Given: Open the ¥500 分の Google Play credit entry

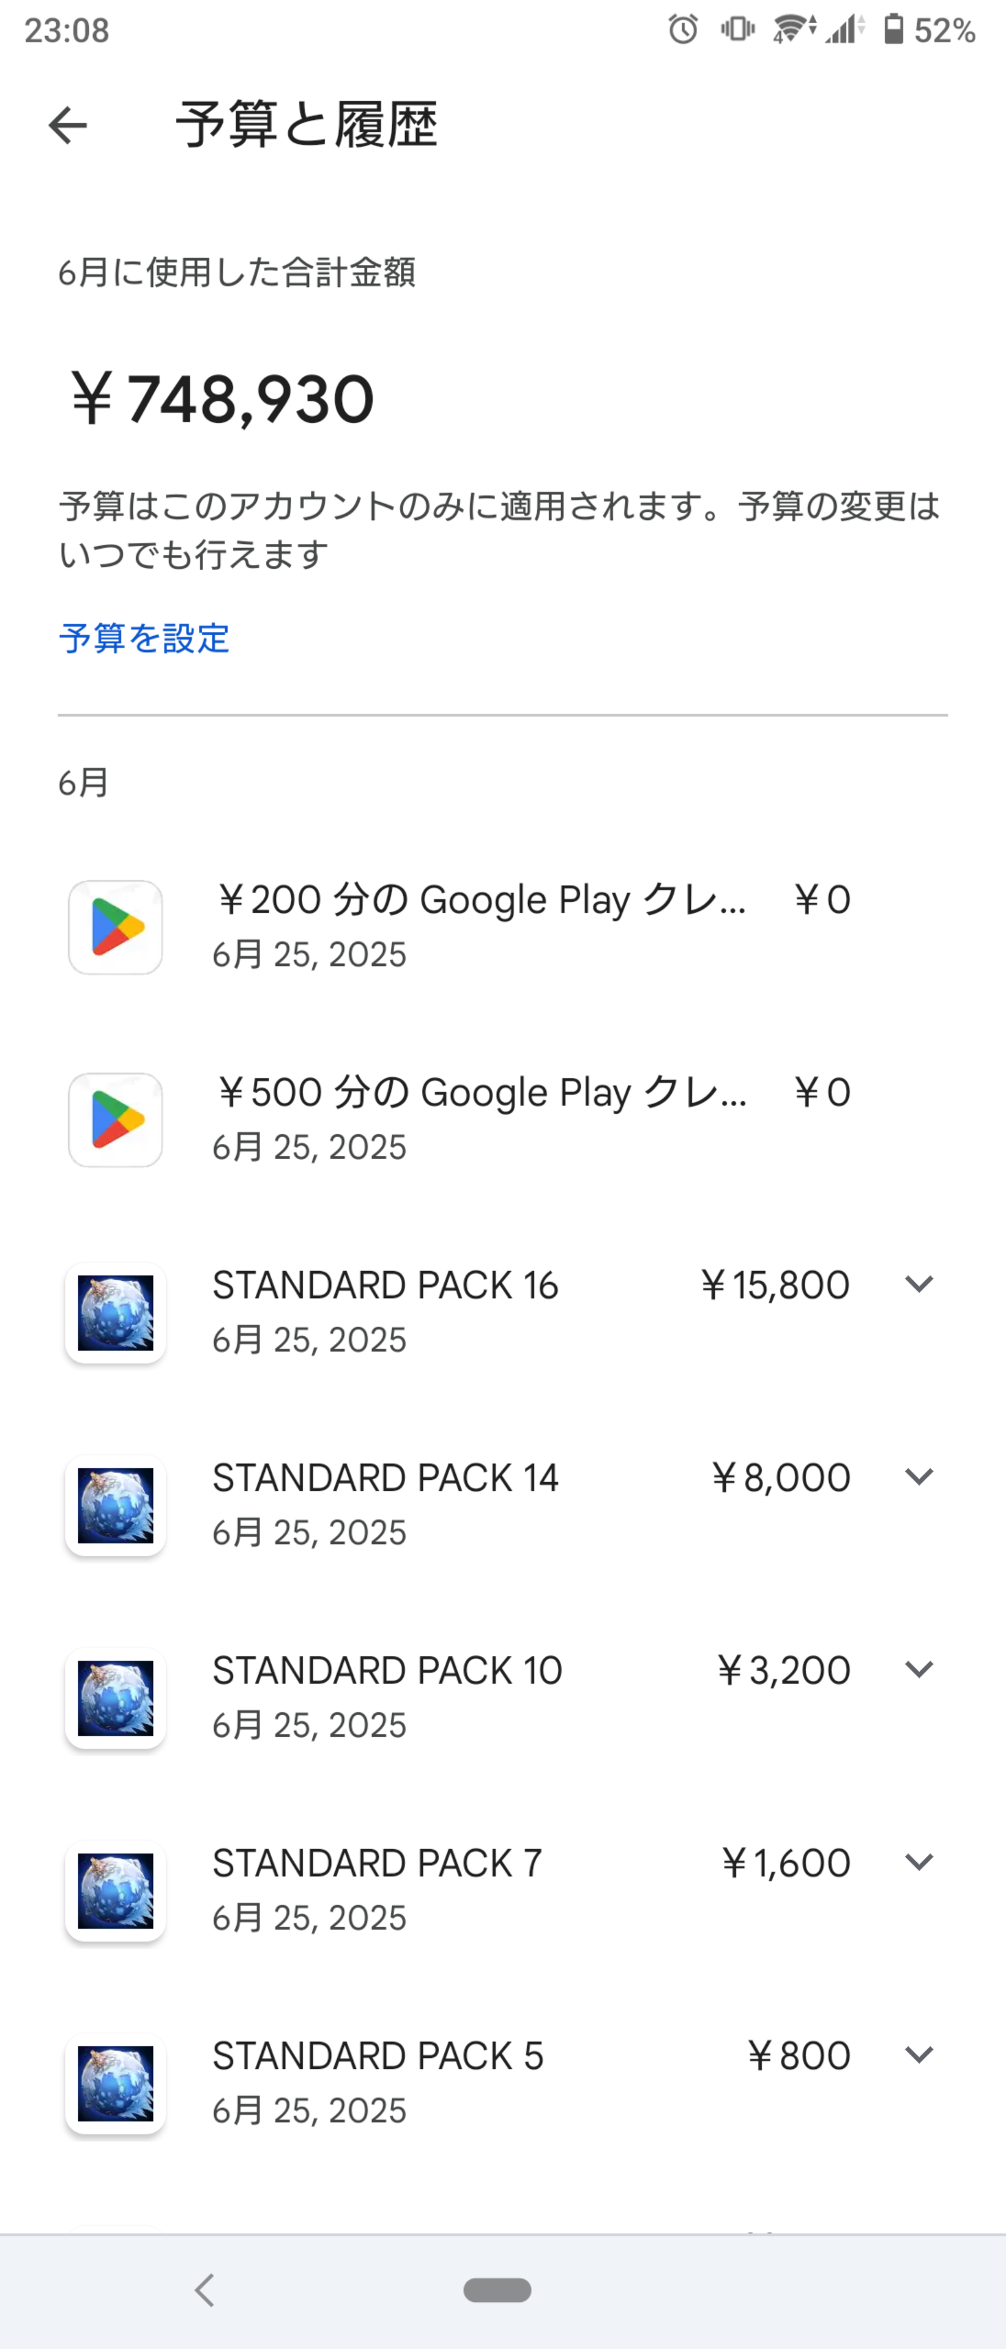Looking at the screenshot, I should click(x=502, y=1120).
